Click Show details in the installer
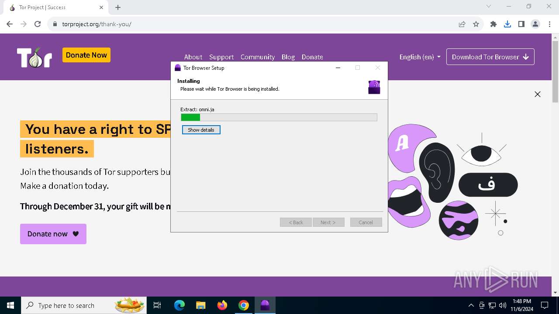 pos(201,130)
